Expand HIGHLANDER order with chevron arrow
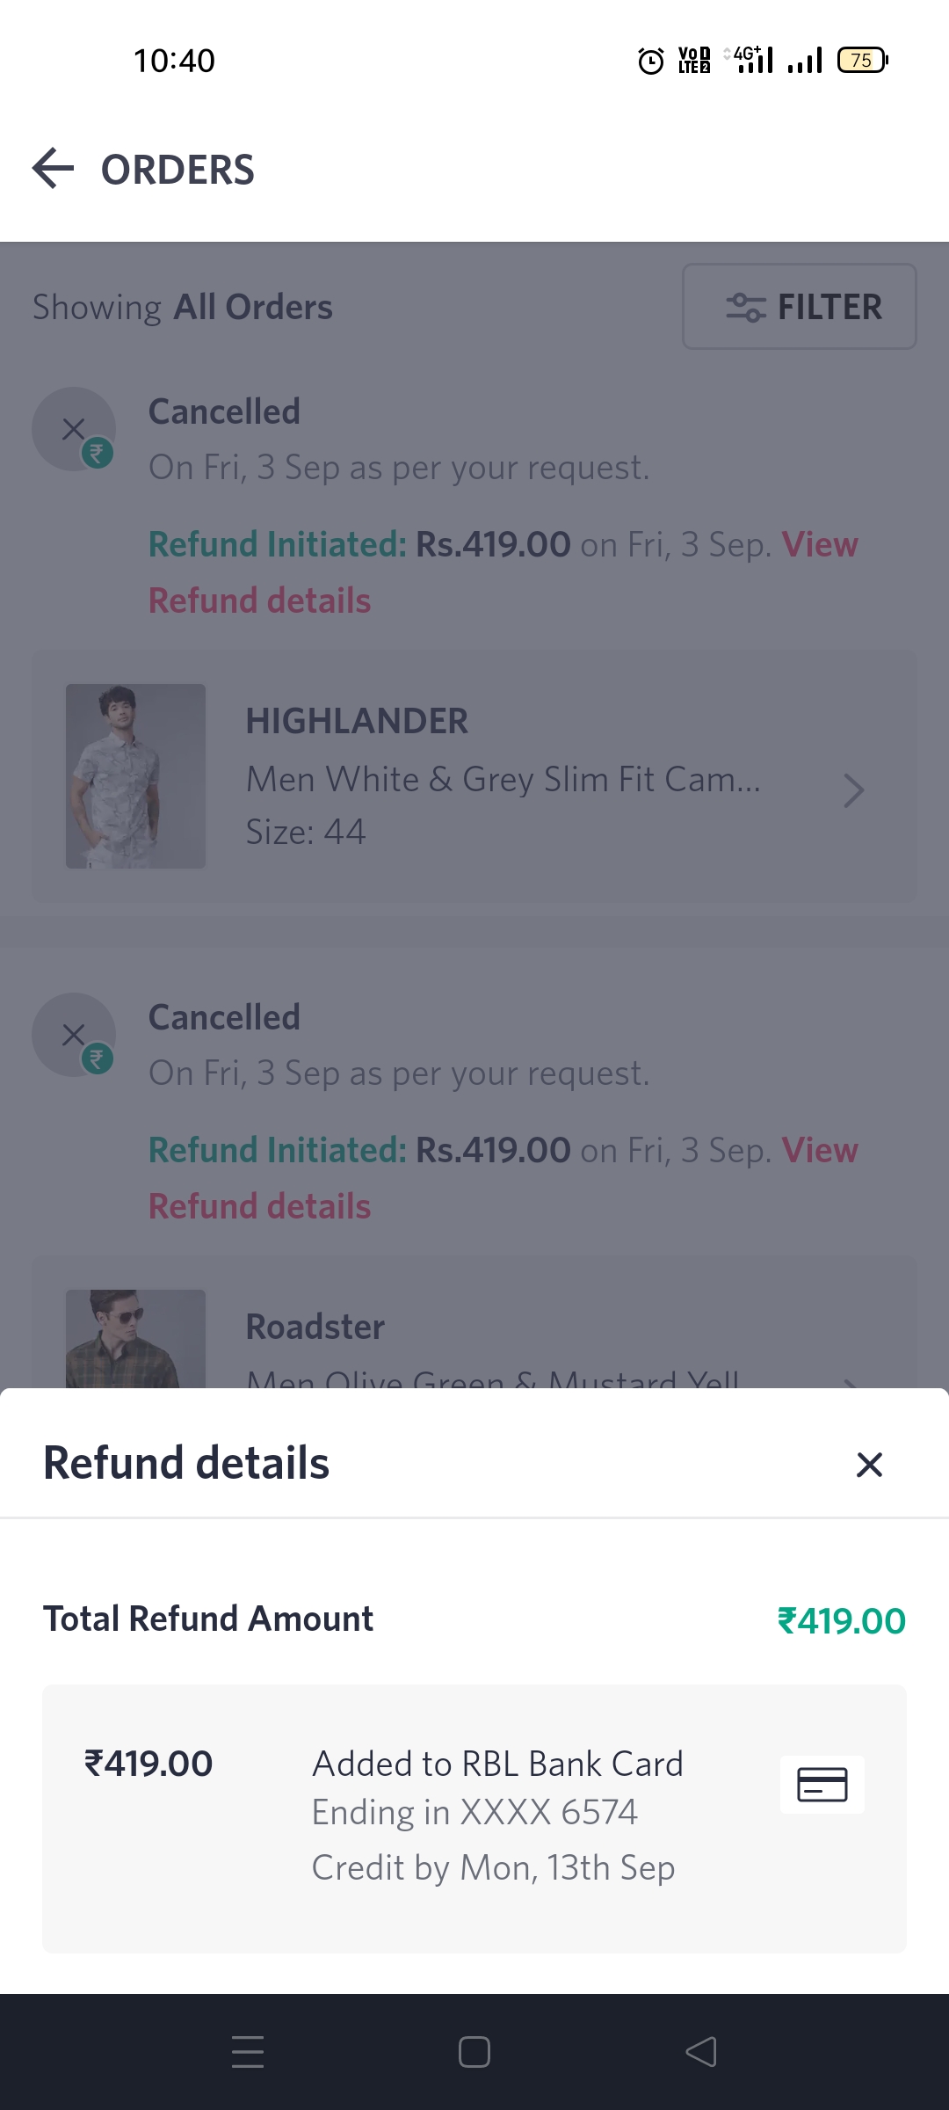The image size is (949, 2110). (x=852, y=790)
